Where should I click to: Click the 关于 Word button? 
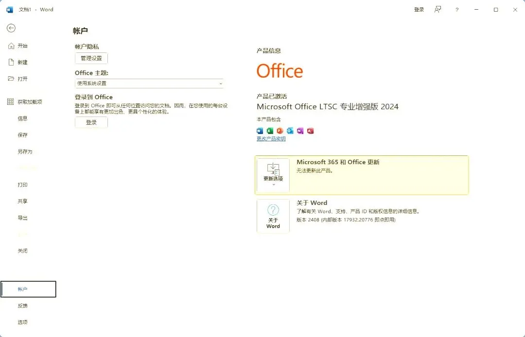273,216
